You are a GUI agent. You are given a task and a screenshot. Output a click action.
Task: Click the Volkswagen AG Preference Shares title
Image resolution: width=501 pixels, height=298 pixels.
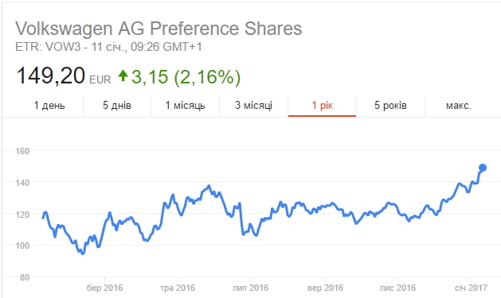pyautogui.click(x=159, y=29)
